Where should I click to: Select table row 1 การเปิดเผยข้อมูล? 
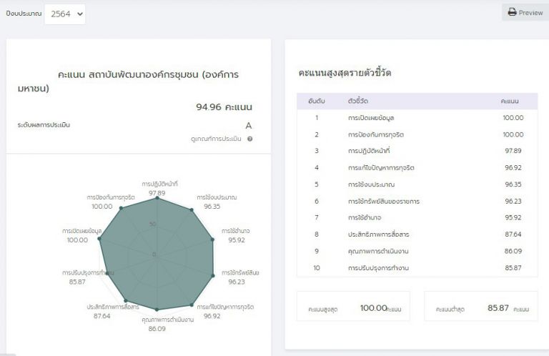pos(417,117)
